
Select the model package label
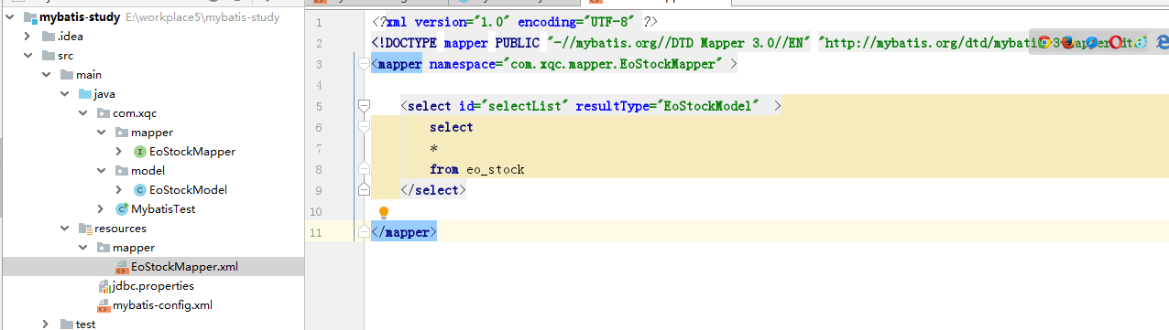pos(147,171)
